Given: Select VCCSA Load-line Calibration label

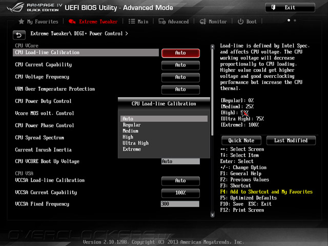Looking at the screenshot, I should tap(50, 180).
